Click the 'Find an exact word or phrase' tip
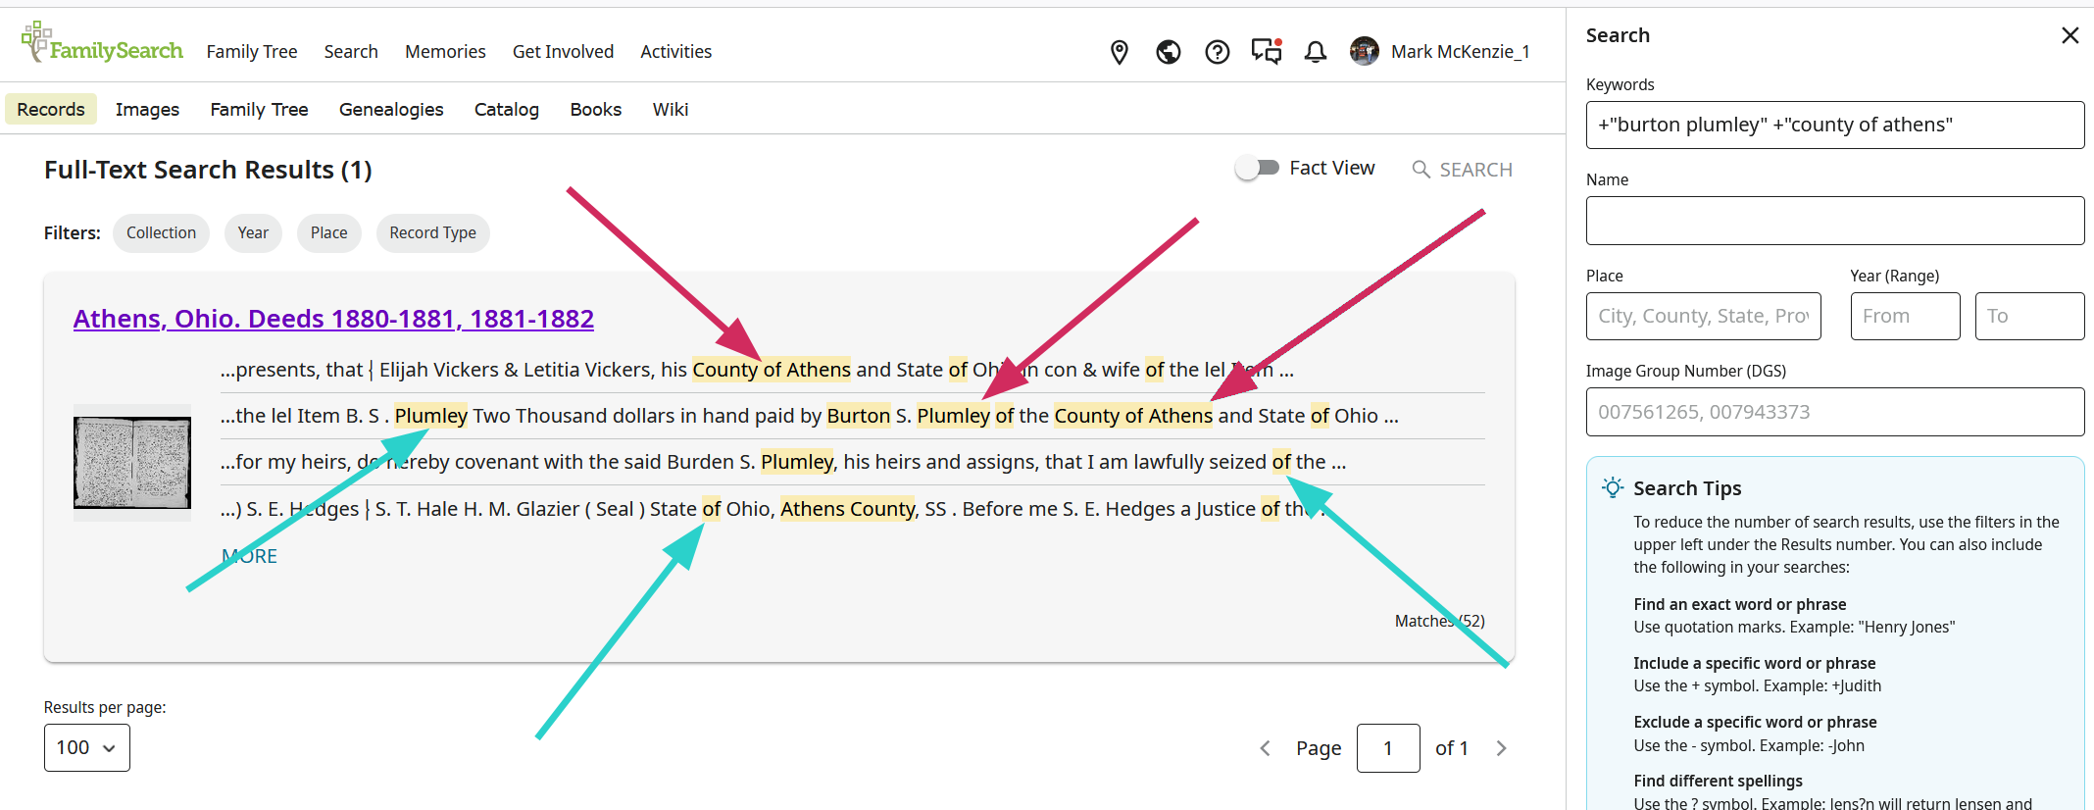Viewport: 2094px width, 810px height. pos(1739,604)
